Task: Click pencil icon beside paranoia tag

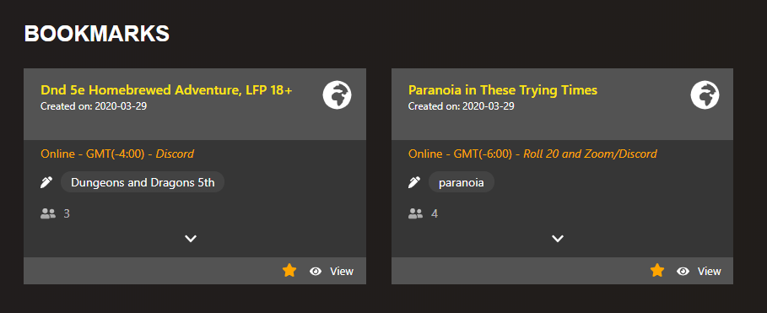Action: [x=413, y=182]
